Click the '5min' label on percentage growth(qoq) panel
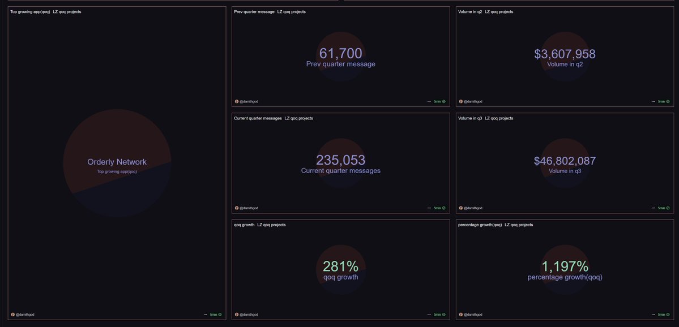679x327 pixels. [x=661, y=315]
